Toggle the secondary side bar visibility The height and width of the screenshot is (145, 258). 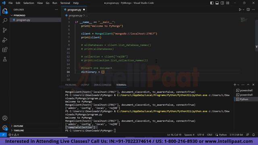pos(222,3)
